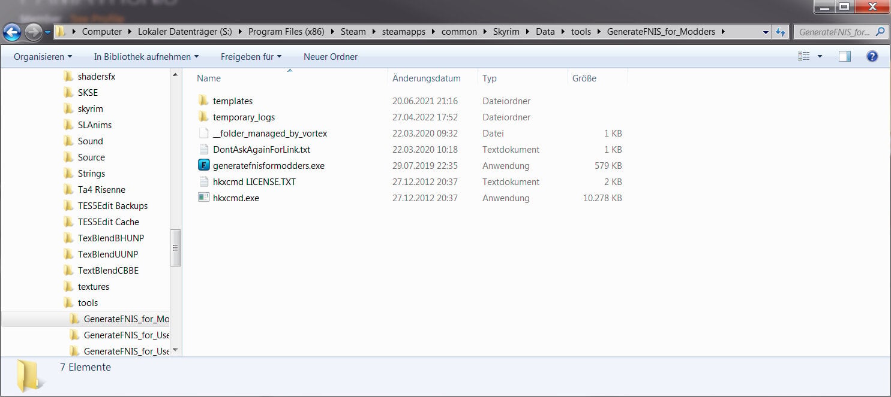Viewport: 891px width, 397px height.
Task: Select the TextBlendCBBE folder in sidebar
Action: [101, 270]
